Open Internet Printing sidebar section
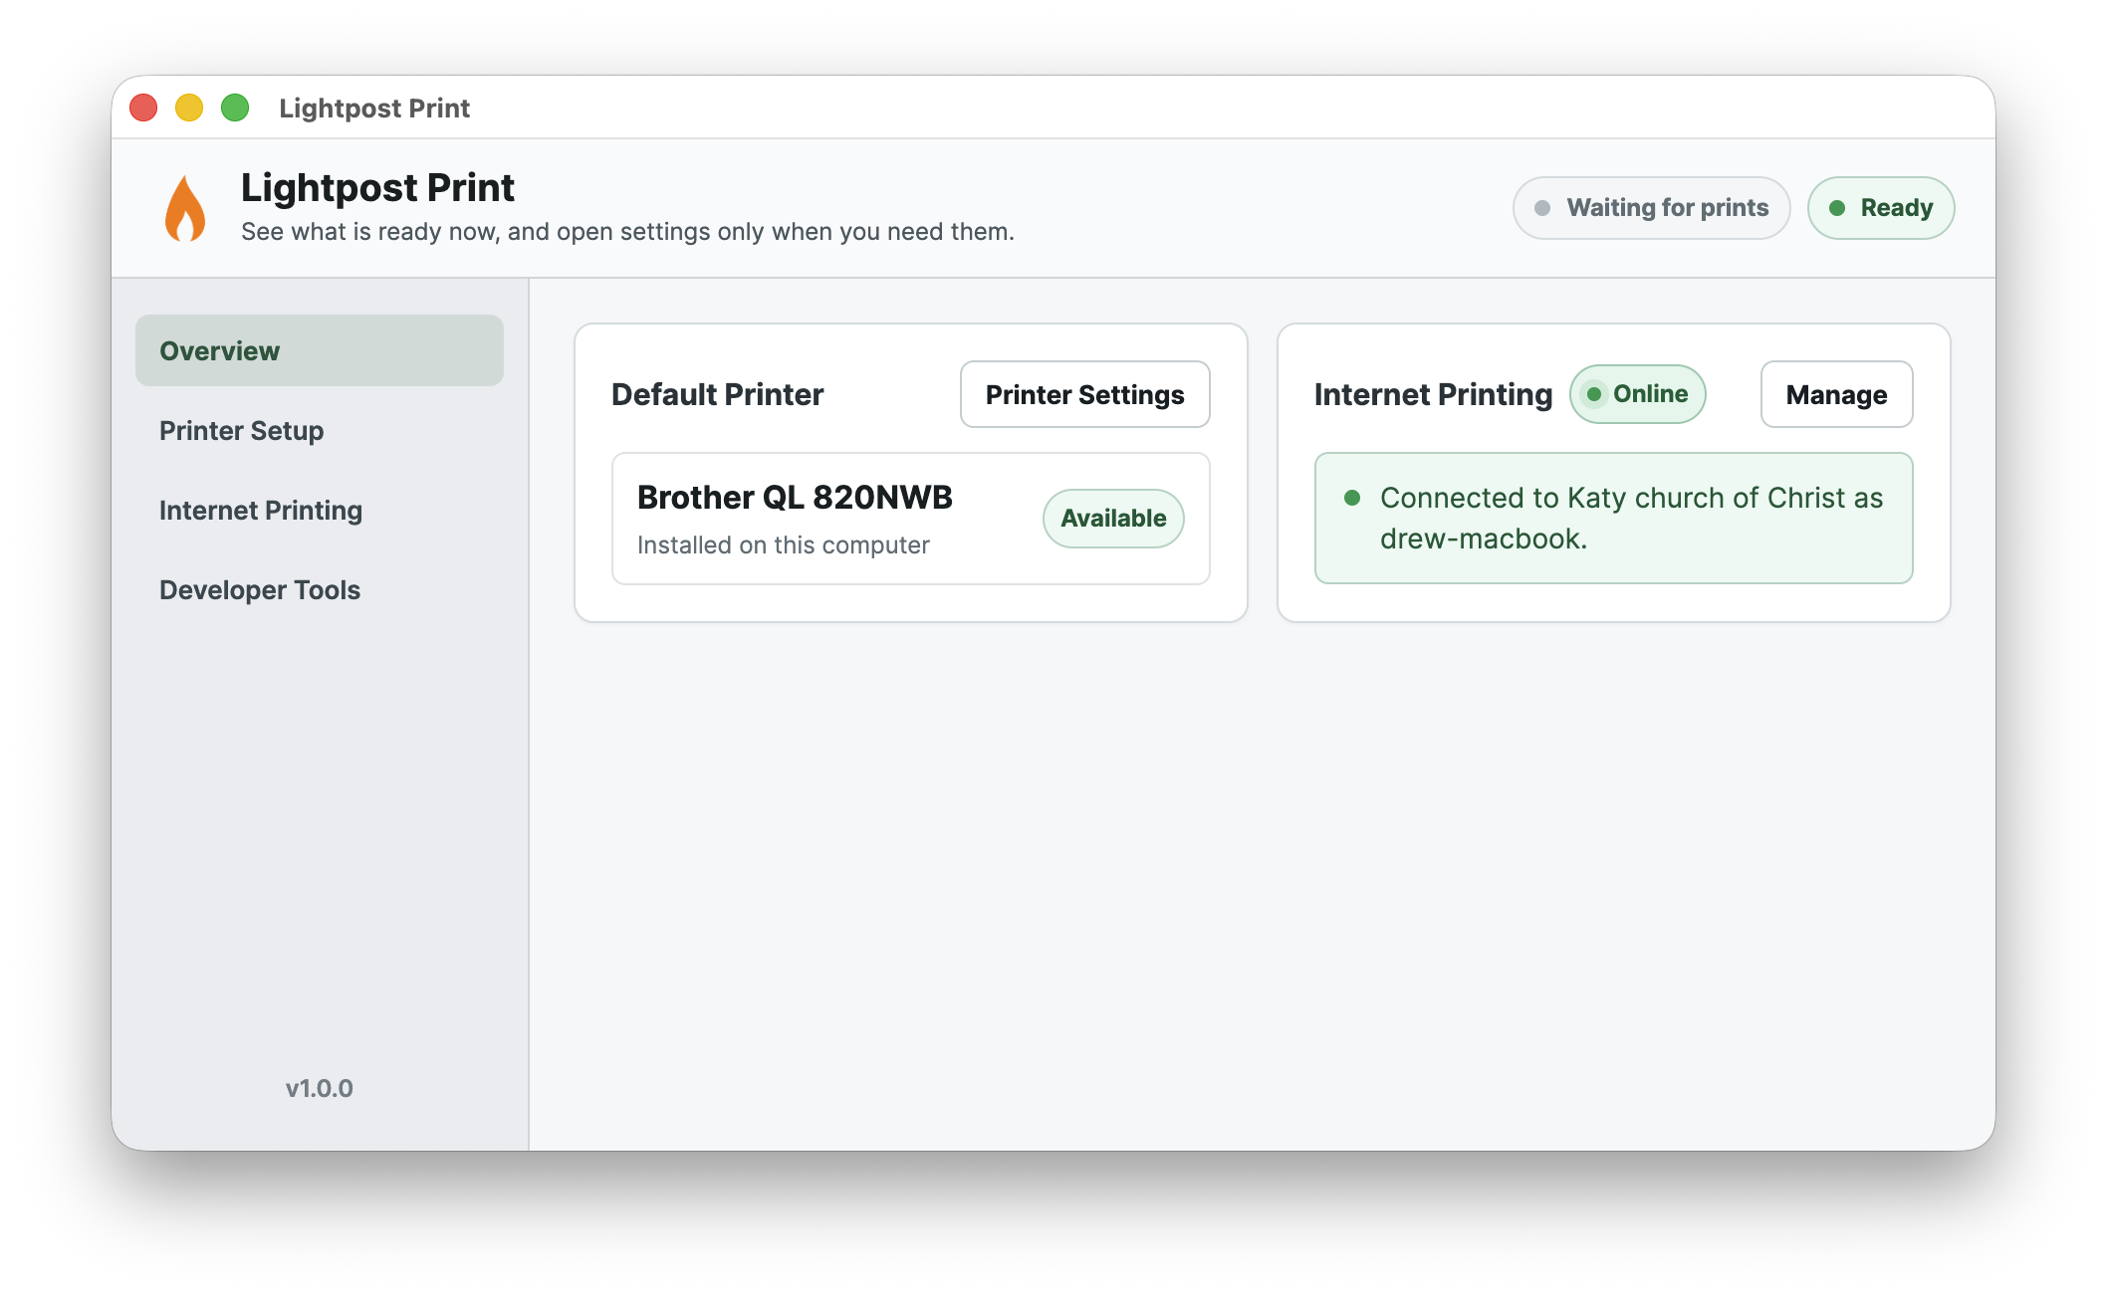Image resolution: width=2107 pixels, height=1298 pixels. 320,510
